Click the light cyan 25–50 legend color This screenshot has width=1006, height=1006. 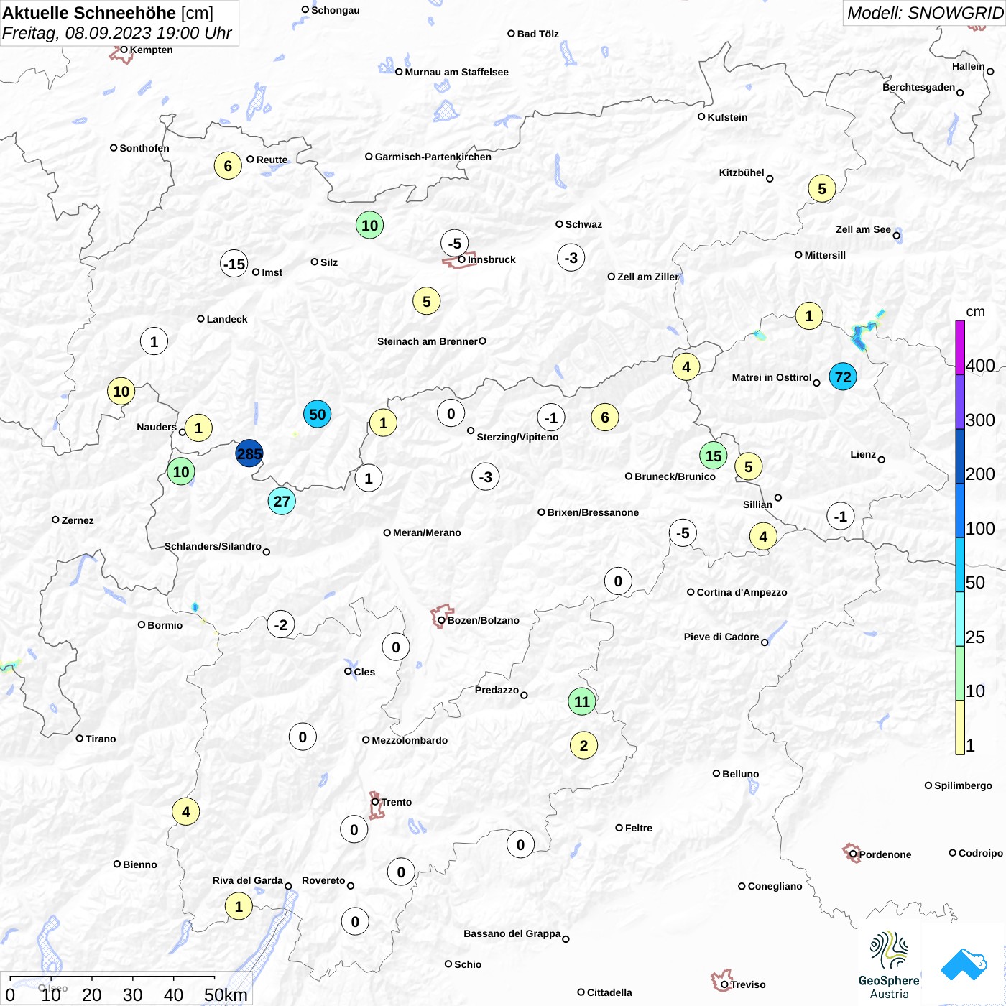(960, 619)
